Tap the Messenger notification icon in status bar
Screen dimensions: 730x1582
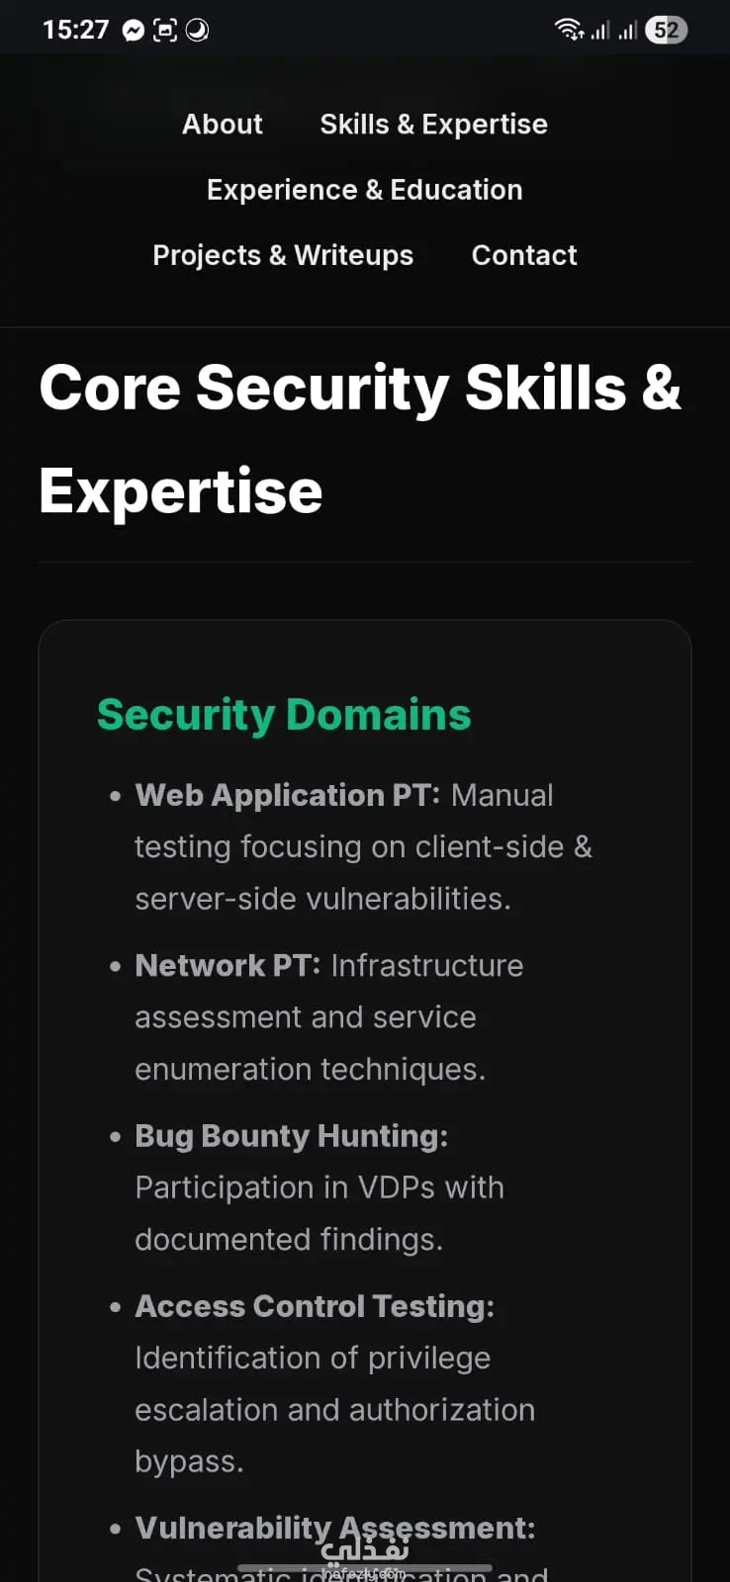[x=134, y=31]
